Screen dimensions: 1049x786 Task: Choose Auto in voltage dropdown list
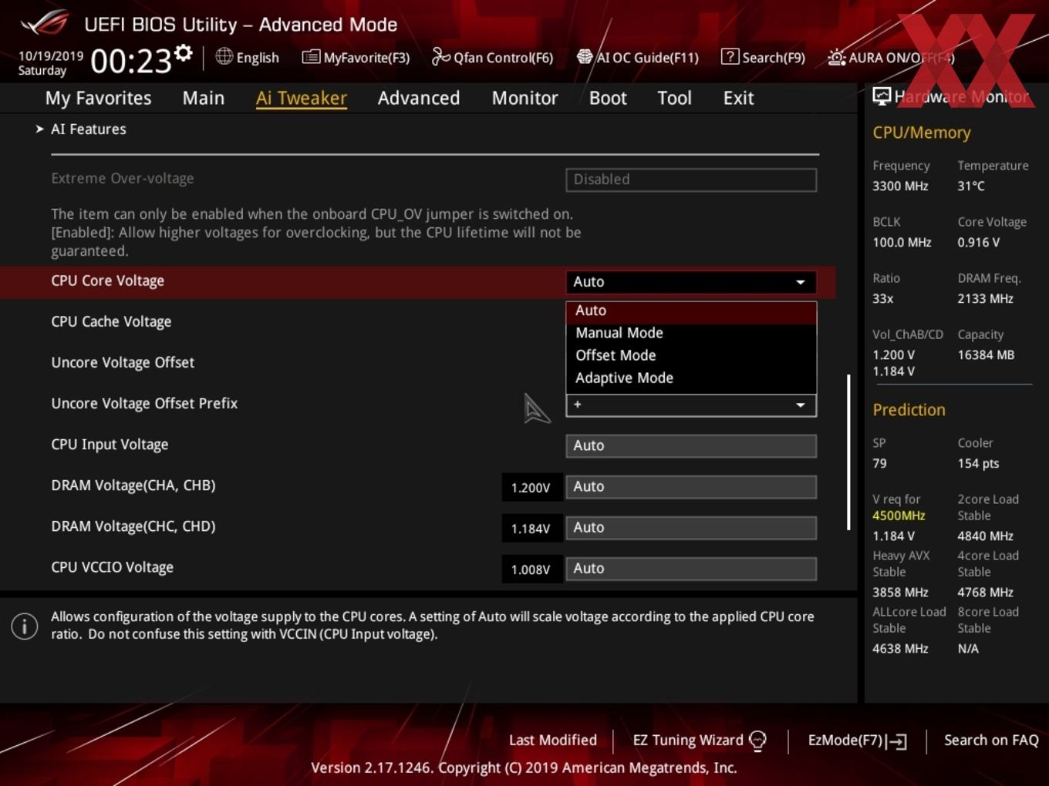(x=691, y=311)
